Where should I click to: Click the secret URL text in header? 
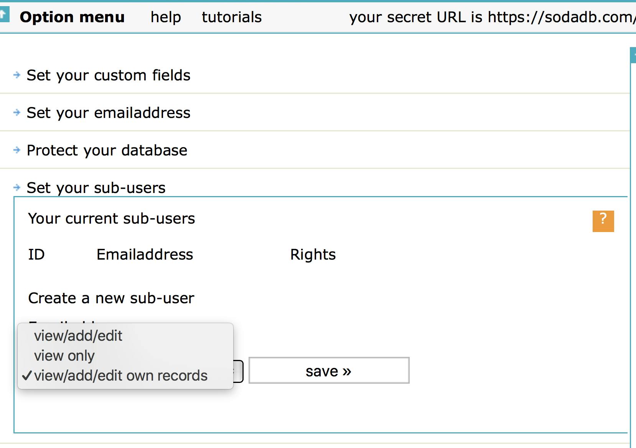click(x=491, y=17)
